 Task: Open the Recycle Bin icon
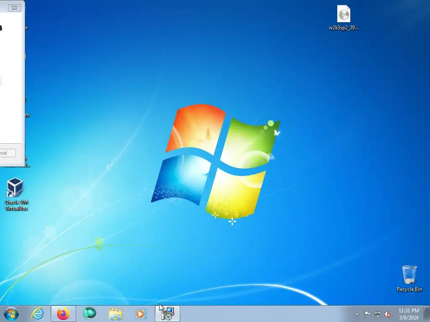coord(409,274)
